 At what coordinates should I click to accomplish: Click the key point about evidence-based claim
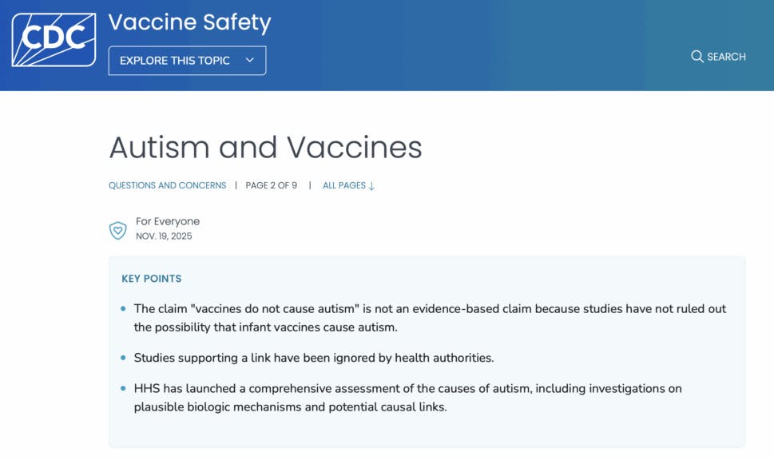(x=430, y=317)
